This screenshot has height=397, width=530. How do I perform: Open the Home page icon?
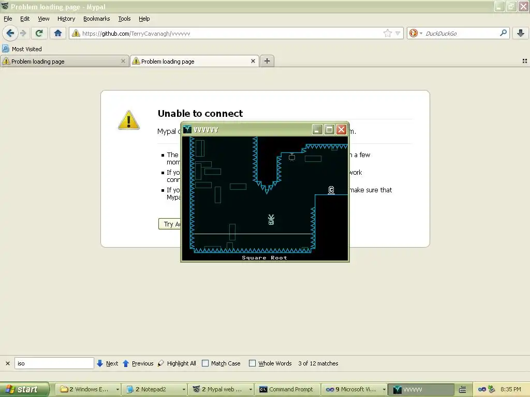(x=58, y=33)
